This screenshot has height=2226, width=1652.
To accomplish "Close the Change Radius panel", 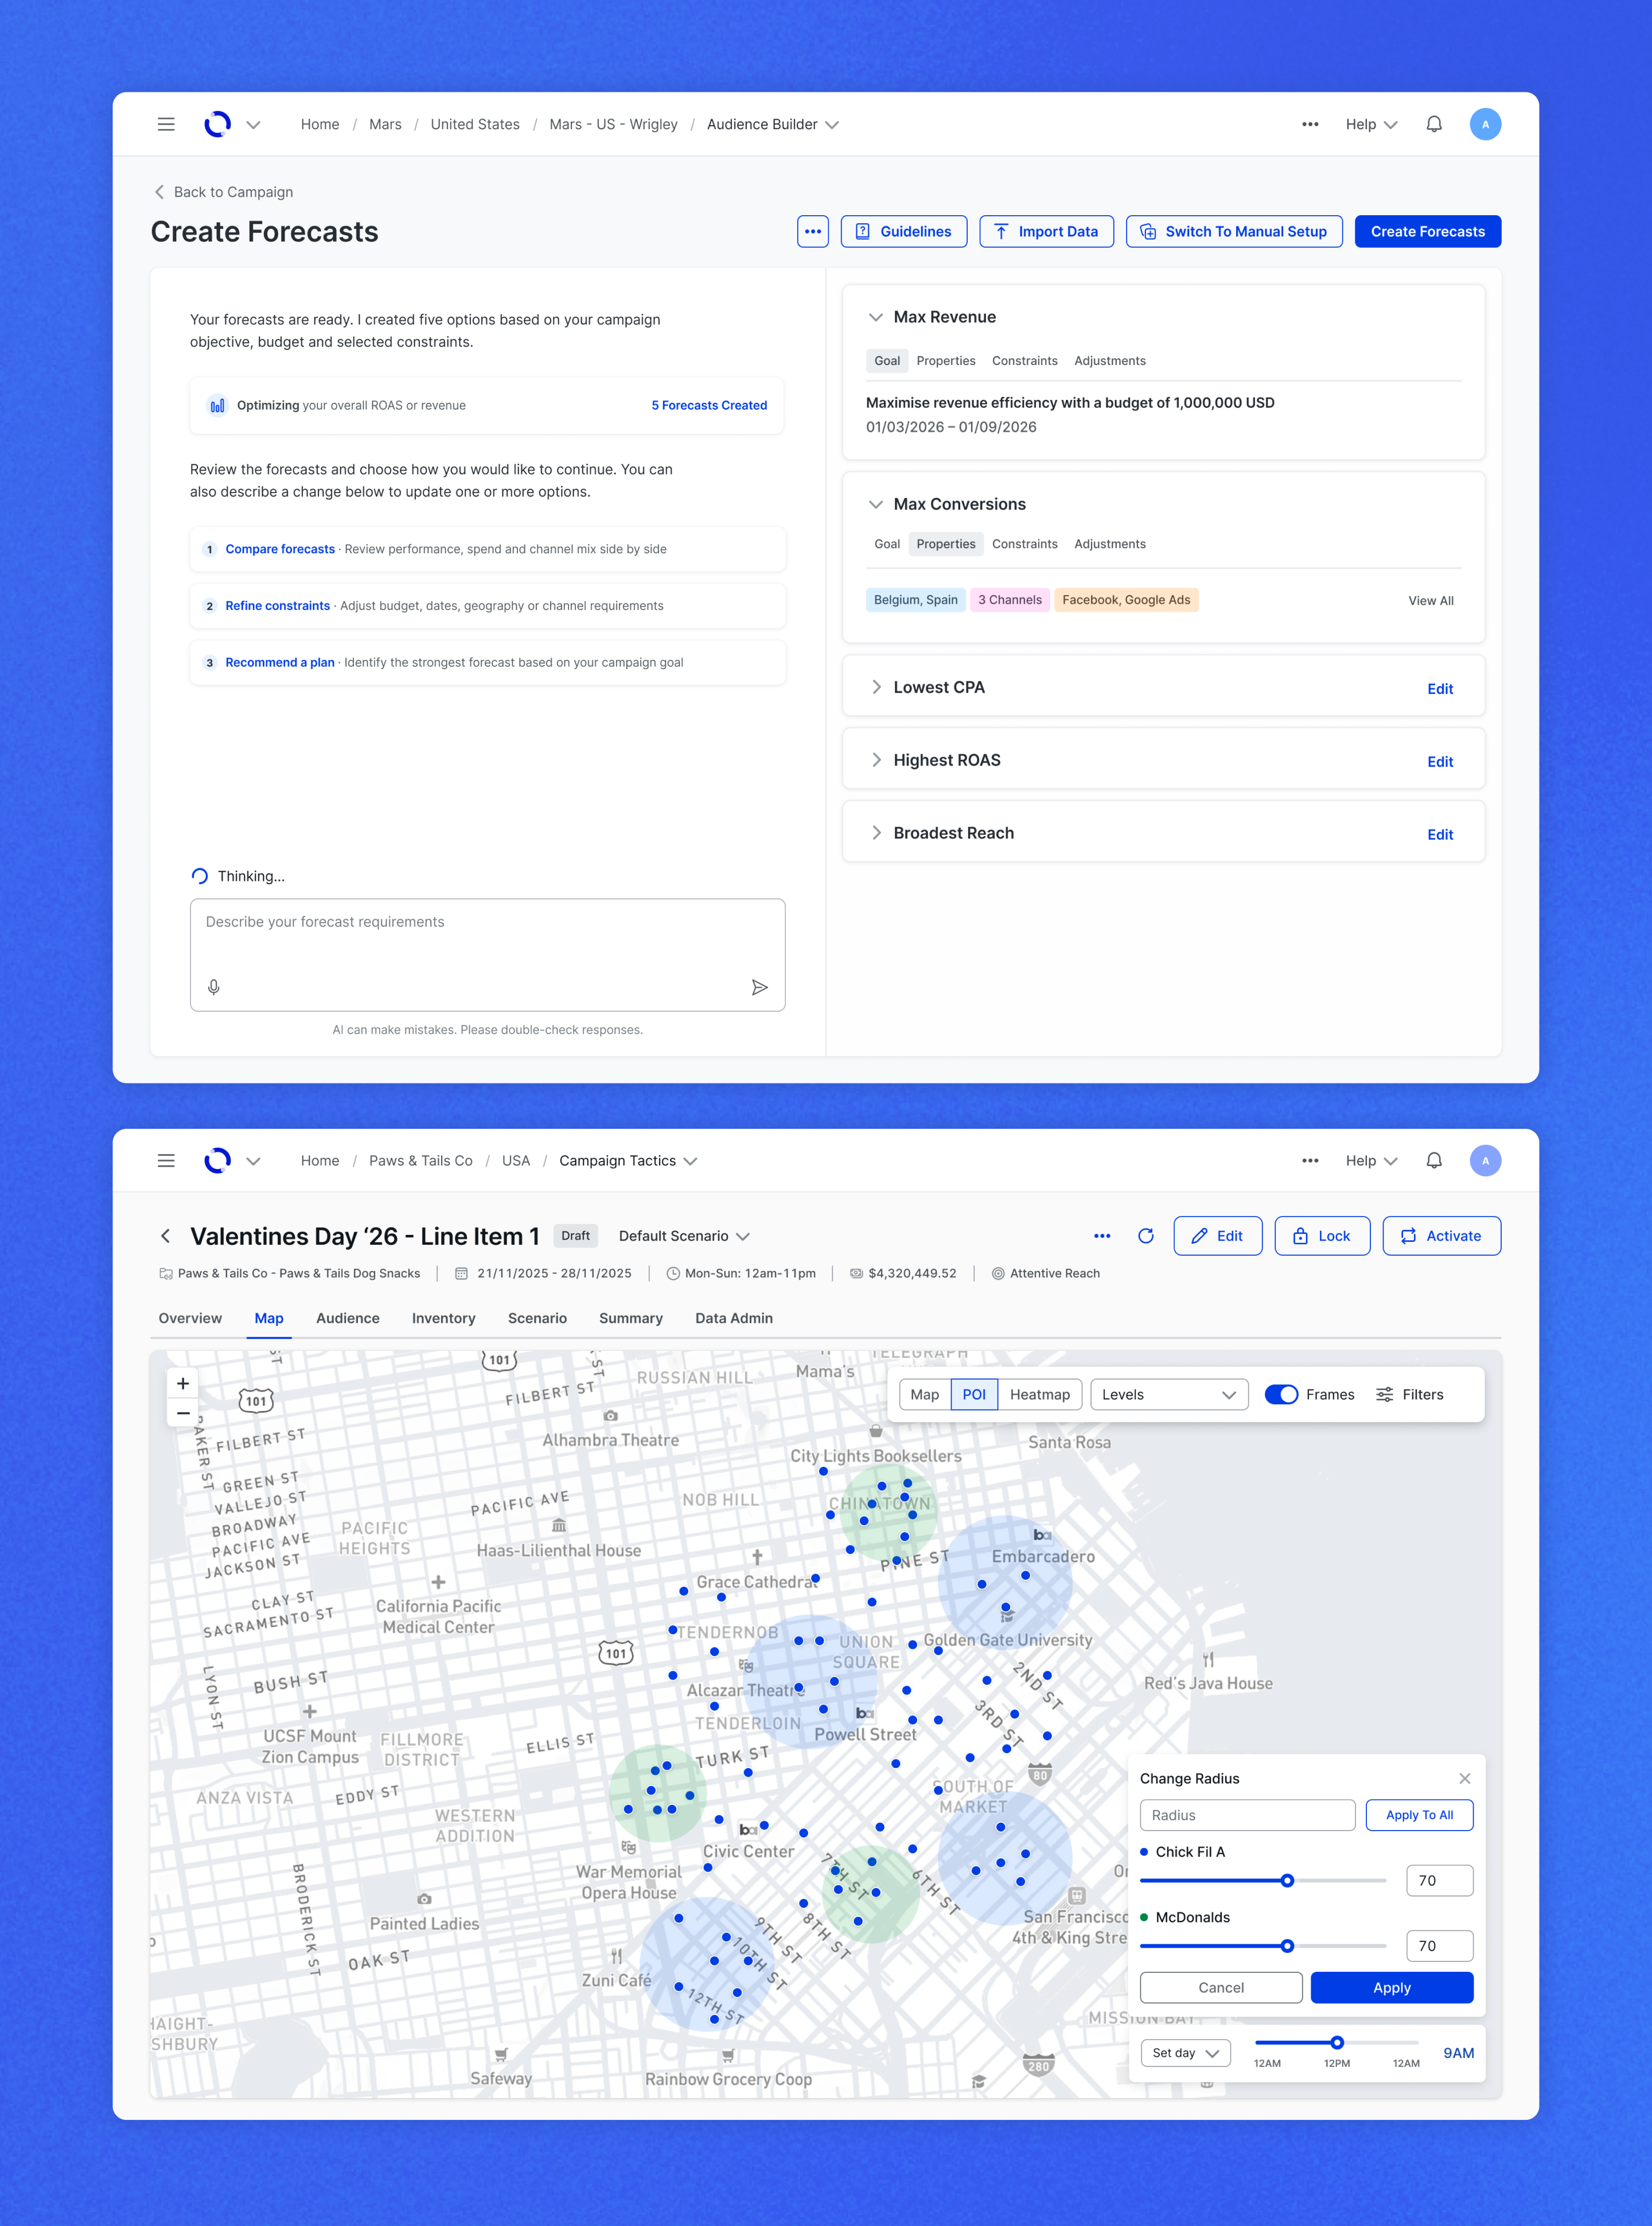I will [x=1465, y=1778].
